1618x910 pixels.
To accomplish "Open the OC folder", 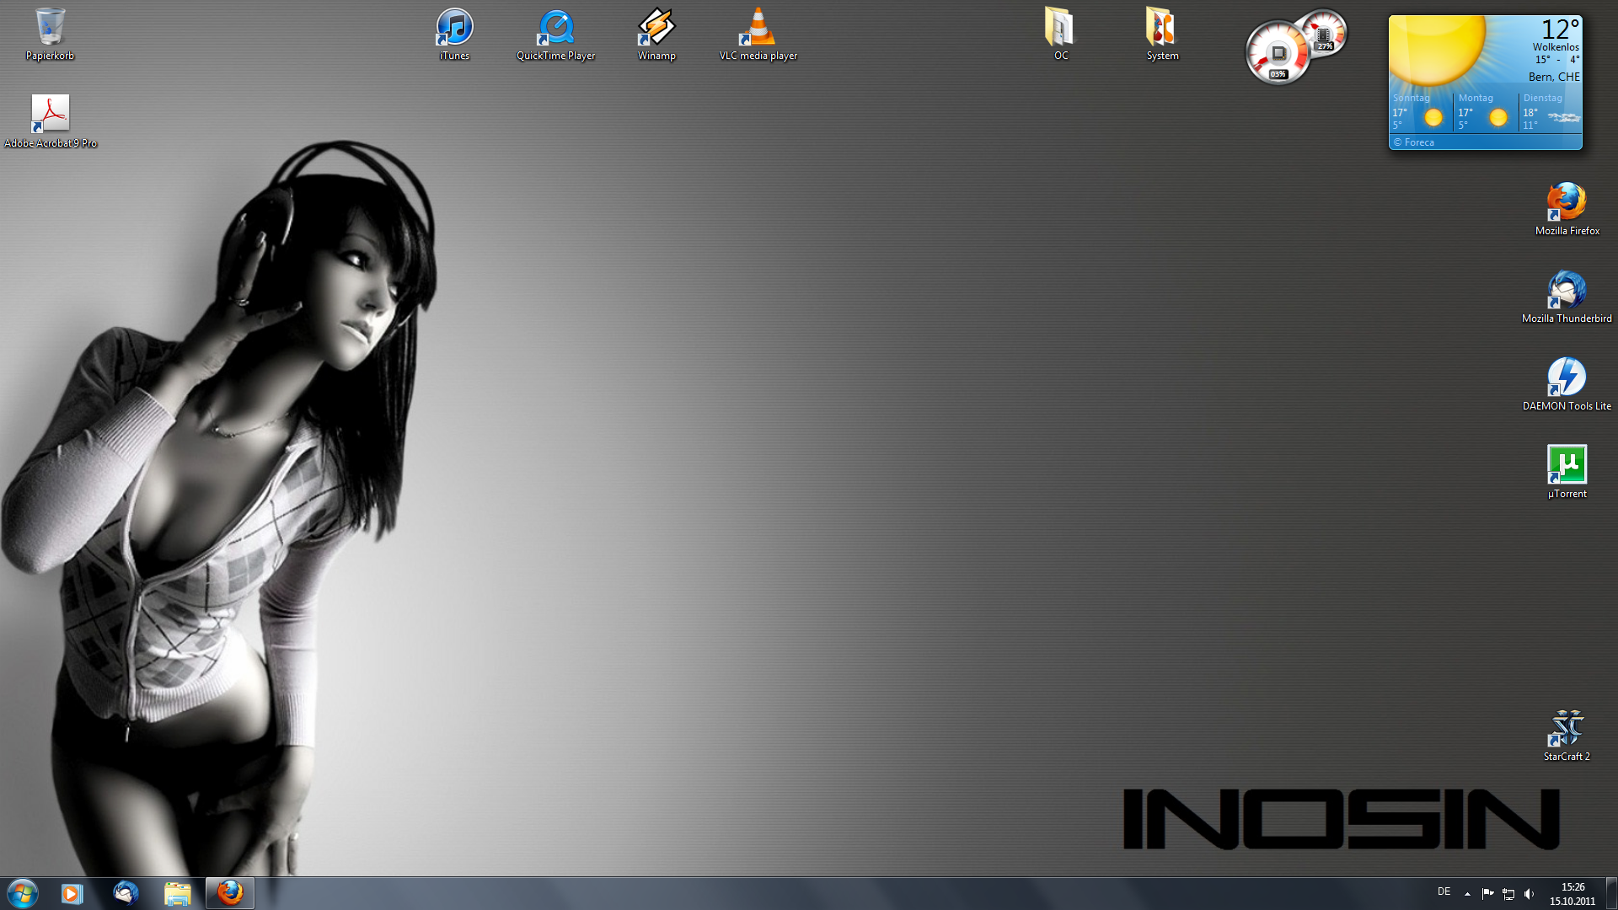I will click(x=1060, y=29).
